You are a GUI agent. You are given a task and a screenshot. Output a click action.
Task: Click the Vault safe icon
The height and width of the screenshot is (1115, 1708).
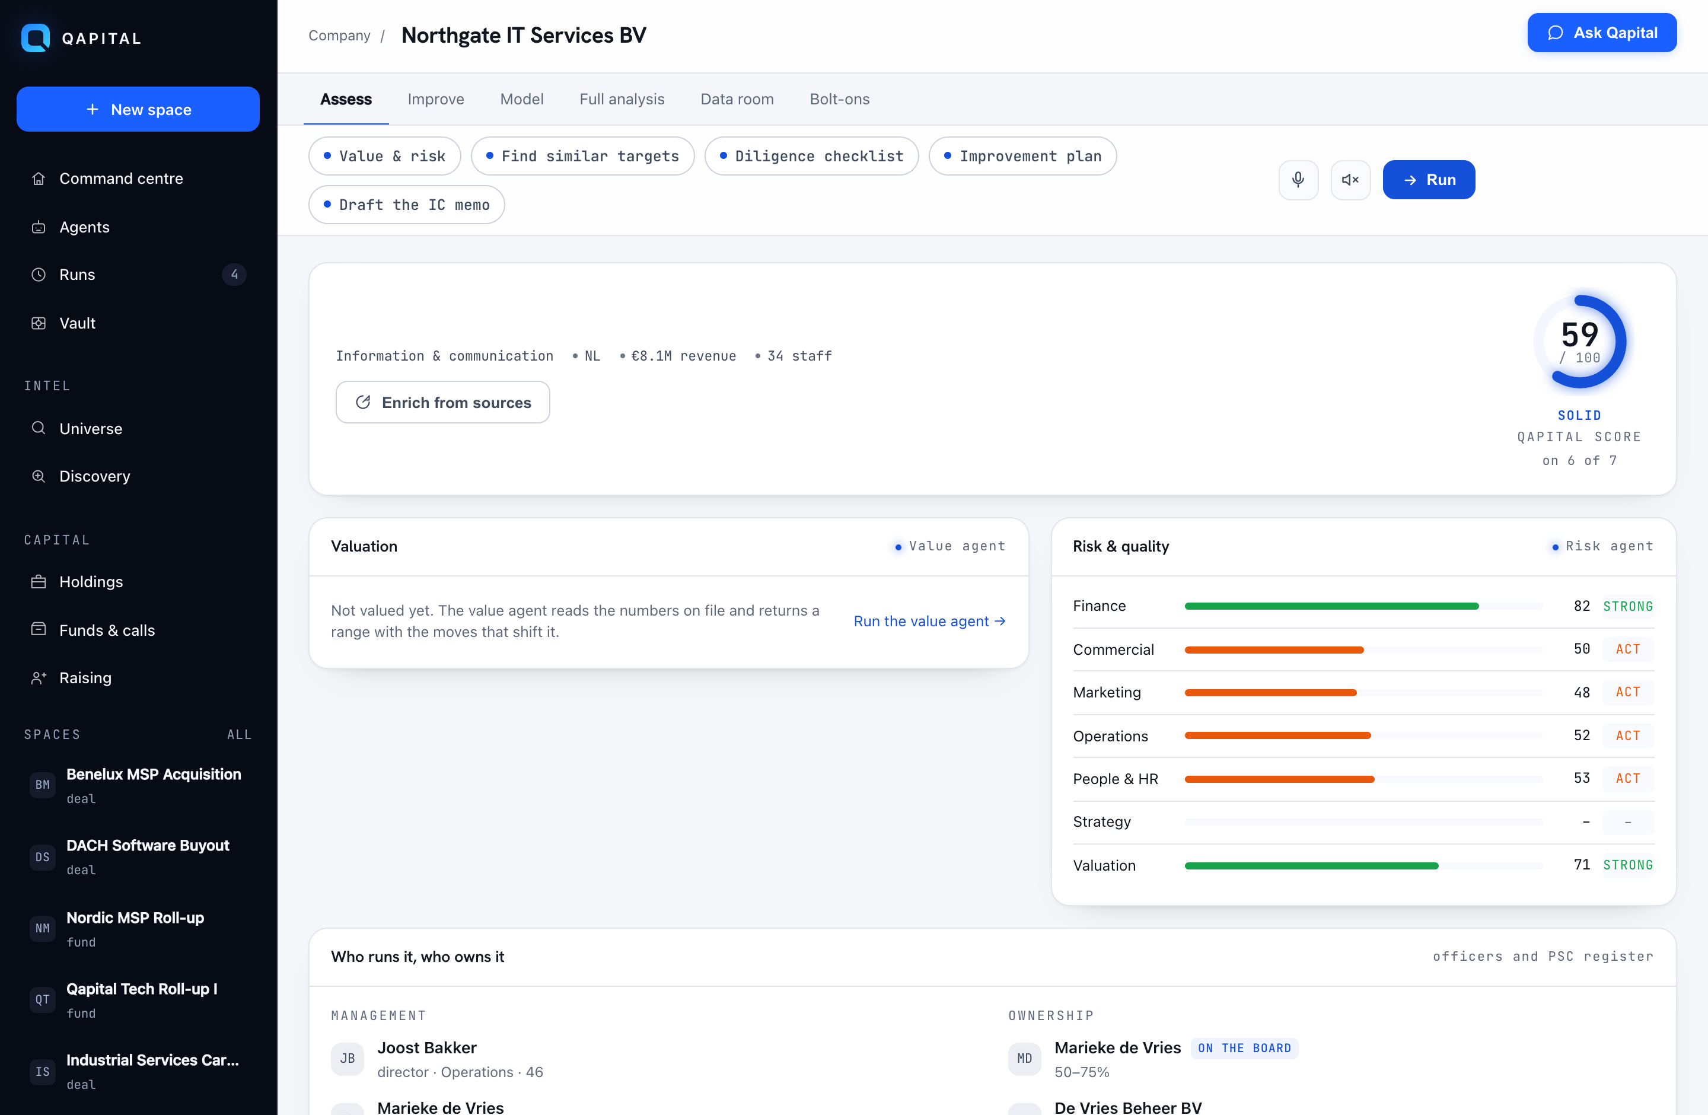39,324
